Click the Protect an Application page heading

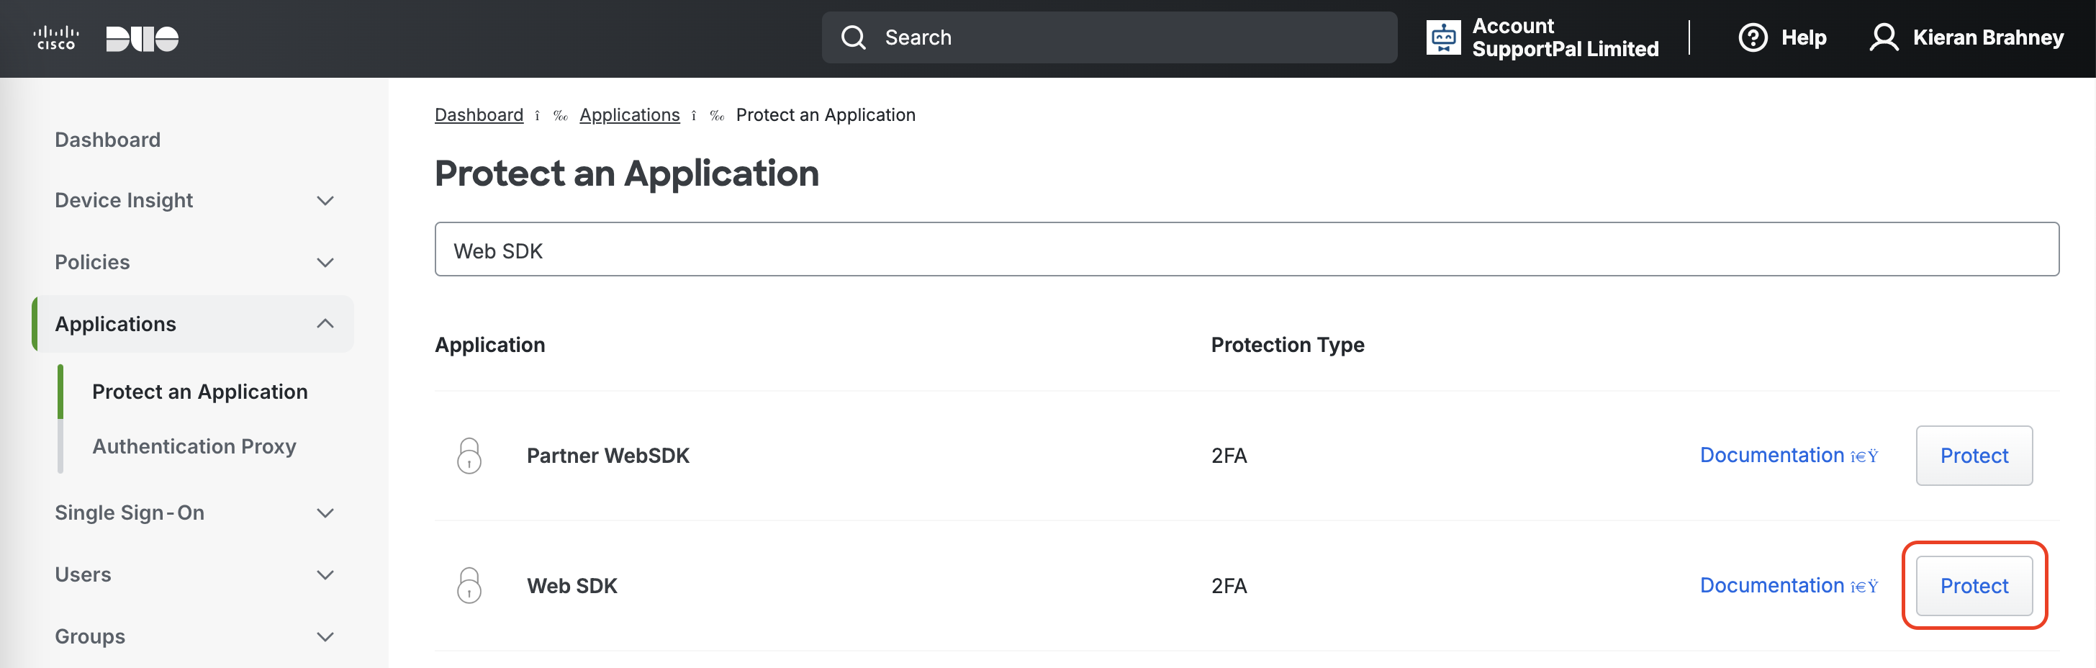[x=626, y=173]
